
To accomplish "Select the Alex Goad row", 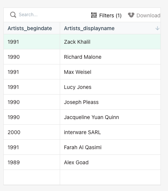I will (x=82, y=162).
